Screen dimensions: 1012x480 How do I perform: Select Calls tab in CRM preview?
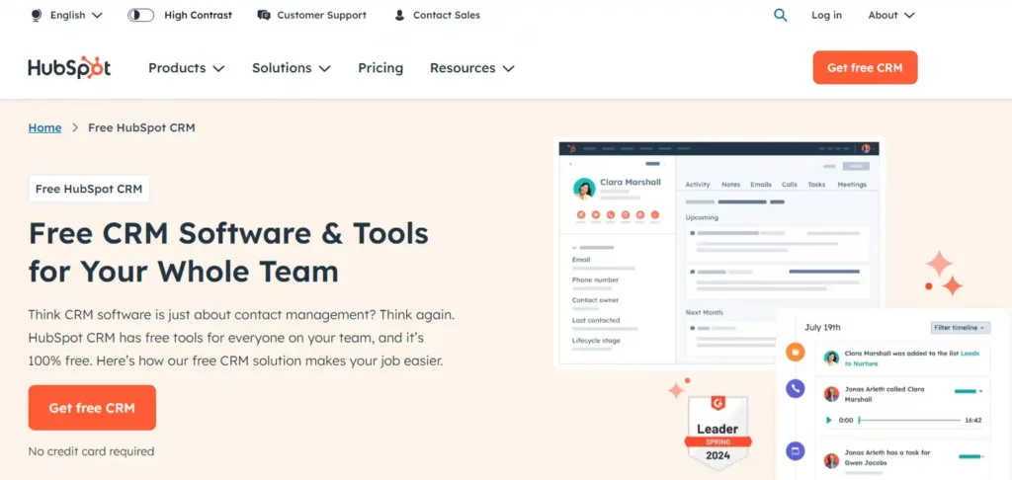click(790, 185)
